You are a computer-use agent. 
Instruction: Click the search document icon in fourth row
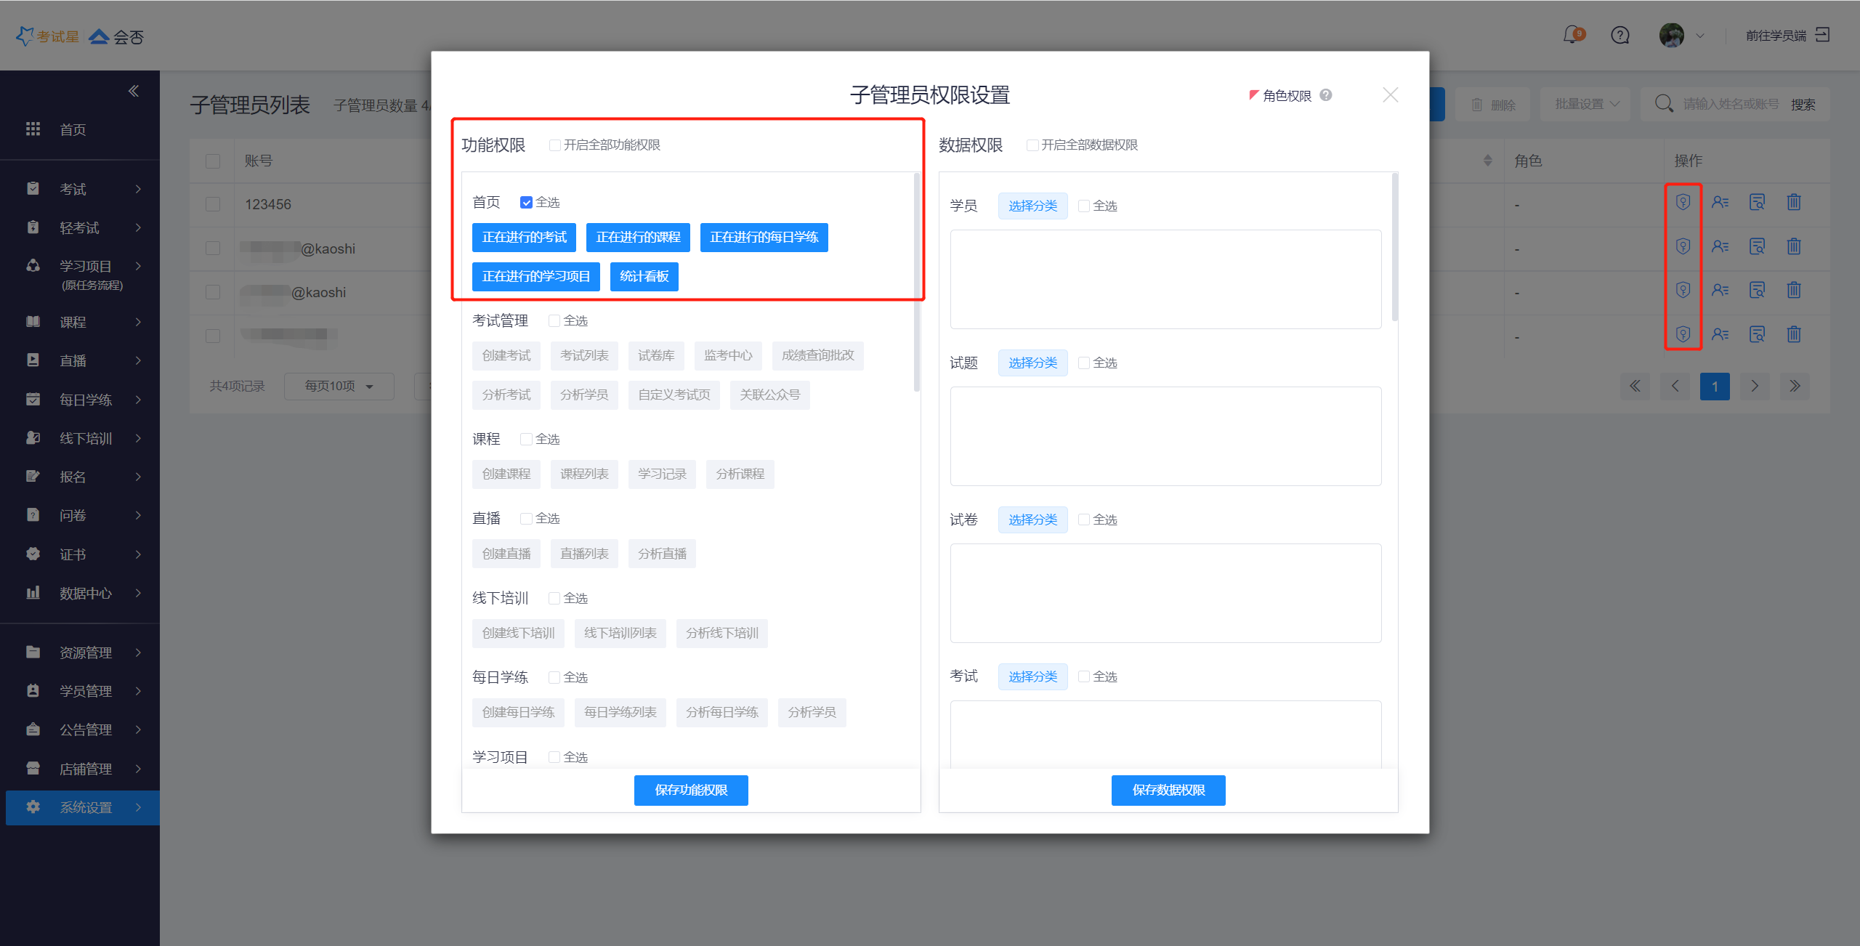tap(1757, 334)
